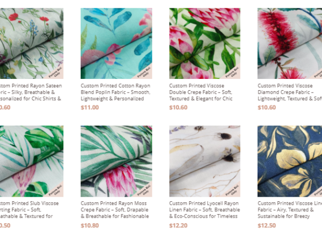This screenshot has width=322, height=234.
Task: Open the bottlebrush Viscose Diamond Crepe image
Action: pyautogui.click(x=290, y=43)
